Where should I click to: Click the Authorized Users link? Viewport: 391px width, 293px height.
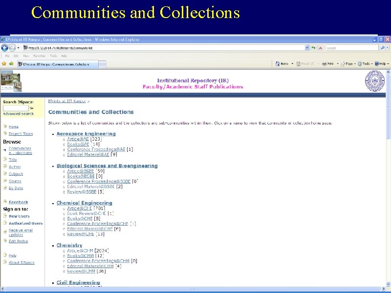pos(26,223)
